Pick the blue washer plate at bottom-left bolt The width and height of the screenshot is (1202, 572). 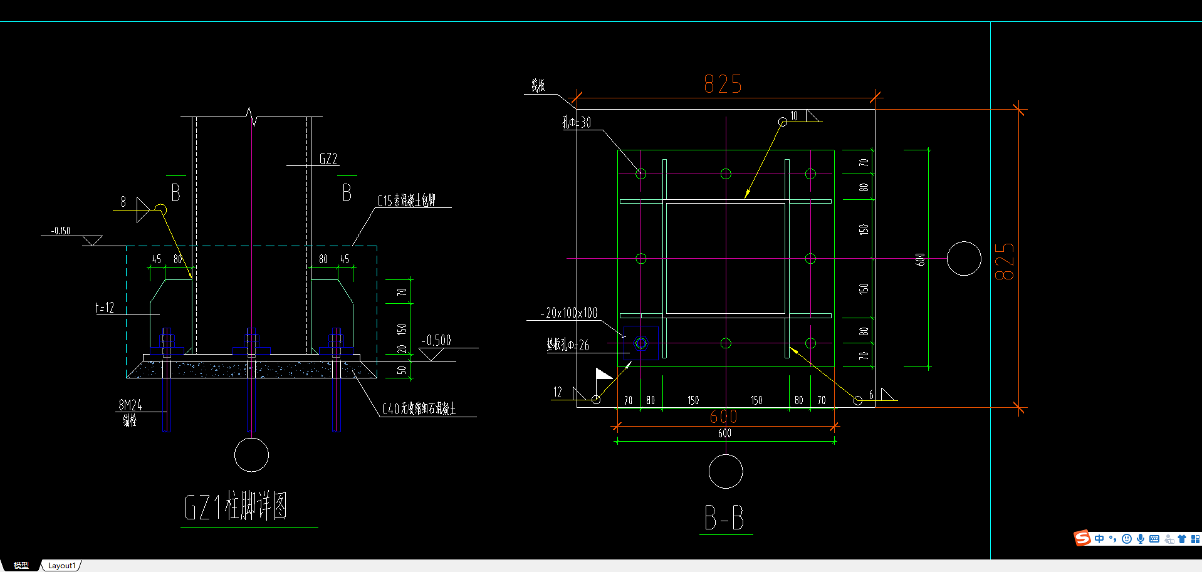(x=641, y=343)
